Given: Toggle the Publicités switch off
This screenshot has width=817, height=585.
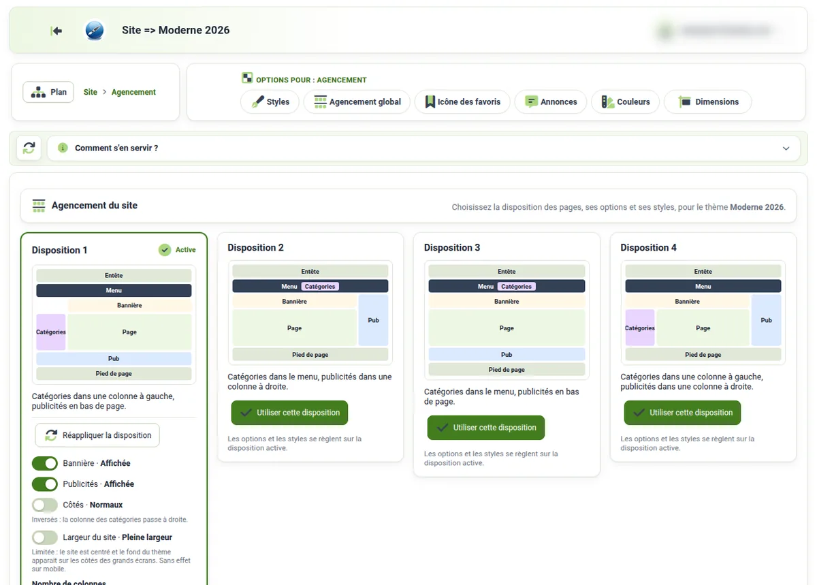Looking at the screenshot, I should coord(45,484).
